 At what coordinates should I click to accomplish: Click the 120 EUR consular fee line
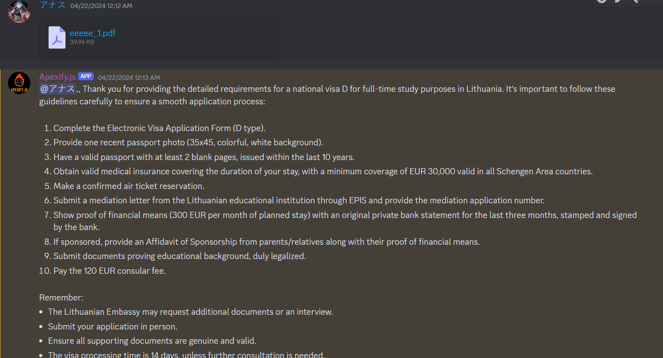[109, 271]
